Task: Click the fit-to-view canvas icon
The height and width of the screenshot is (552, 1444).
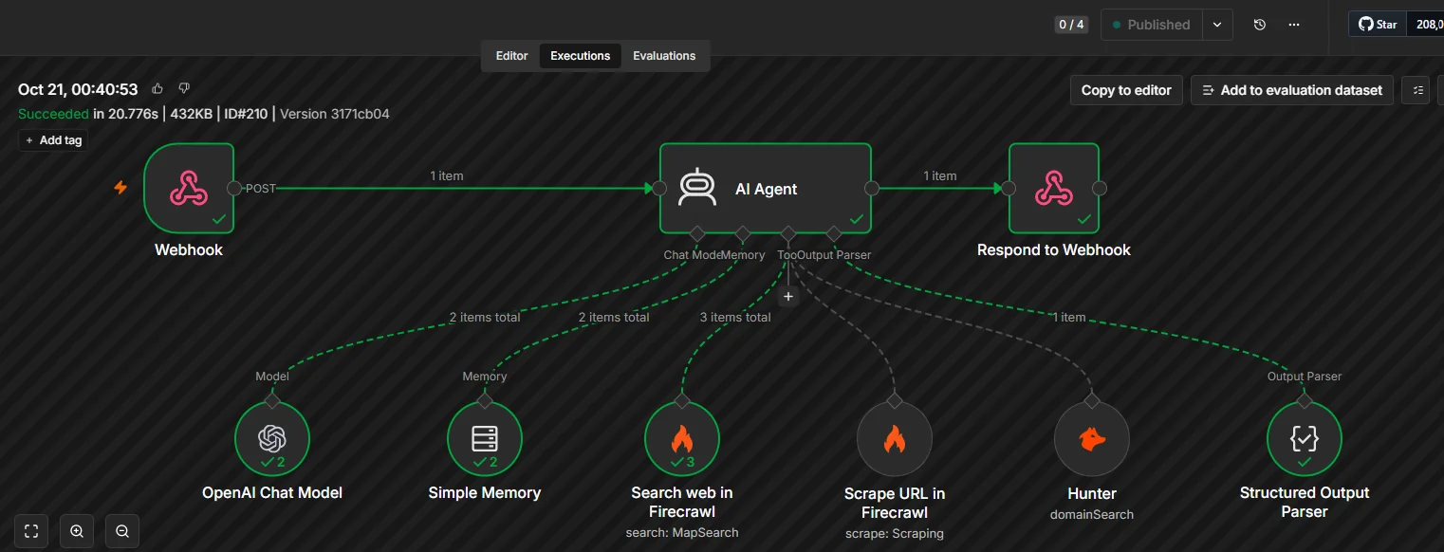Action: 31,531
